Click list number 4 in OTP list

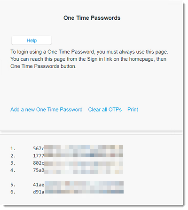13,170
